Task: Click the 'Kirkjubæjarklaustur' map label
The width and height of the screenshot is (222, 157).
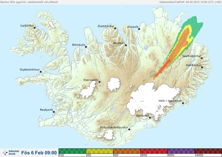Action: pyautogui.click(x=114, y=127)
